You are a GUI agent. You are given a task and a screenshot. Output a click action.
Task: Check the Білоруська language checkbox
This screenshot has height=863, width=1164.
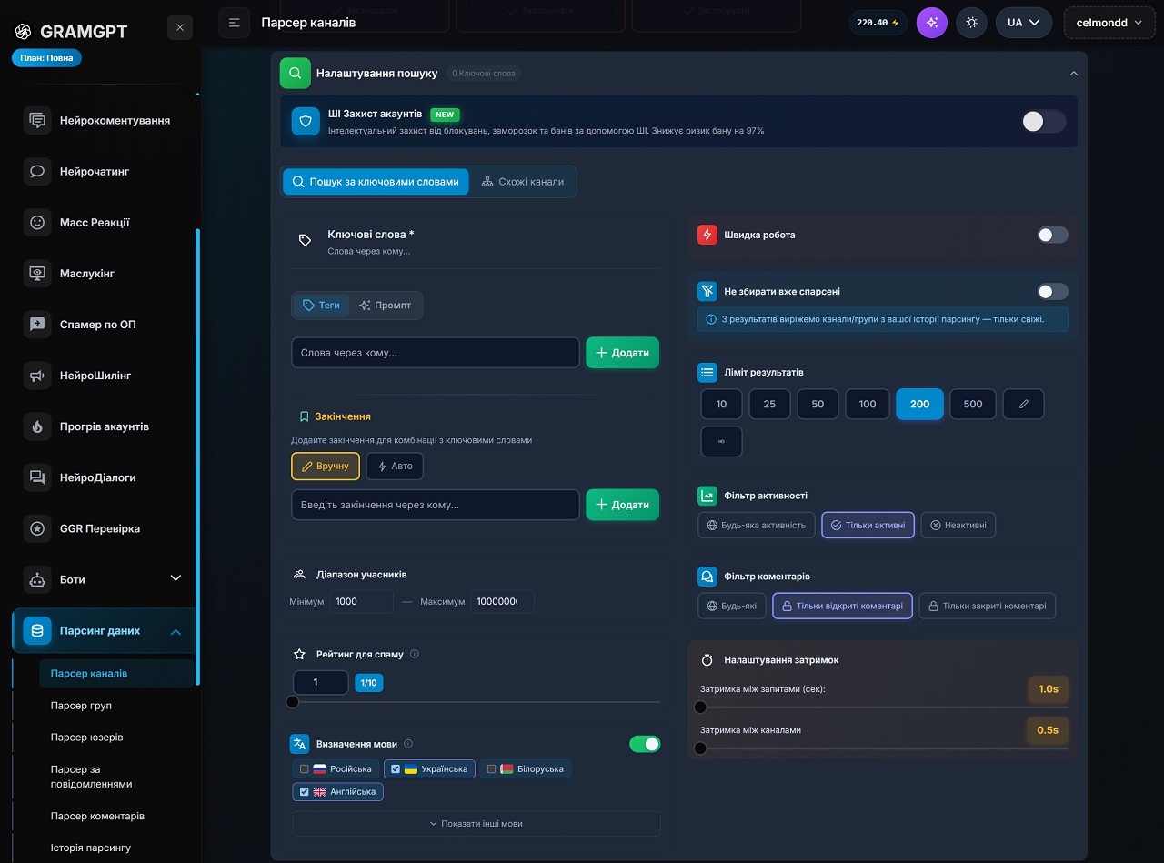(x=491, y=769)
